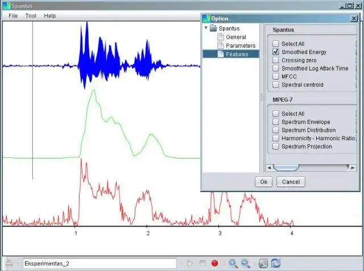Zoom out with the minus magnifier icon
Image resolution: width=364 pixels, height=271 pixels.
[x=245, y=264]
